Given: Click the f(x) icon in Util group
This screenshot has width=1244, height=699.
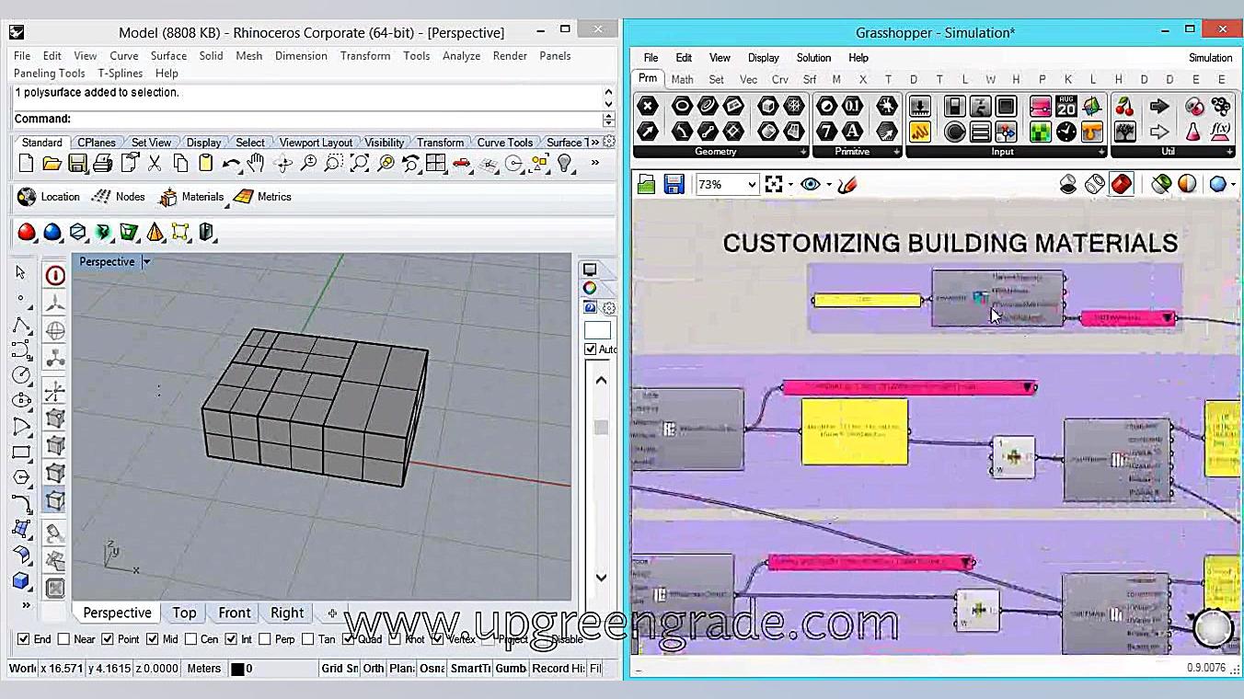Looking at the screenshot, I should [1220, 132].
